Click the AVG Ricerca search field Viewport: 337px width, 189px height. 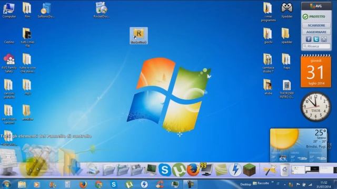pos(316,46)
